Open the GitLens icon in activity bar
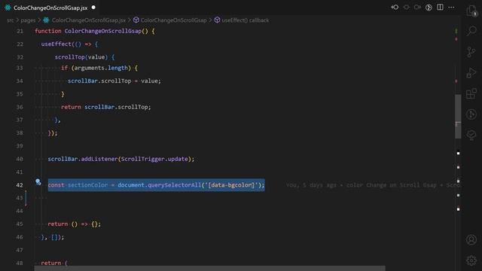This screenshot has width=482, height=271. click(x=471, y=114)
